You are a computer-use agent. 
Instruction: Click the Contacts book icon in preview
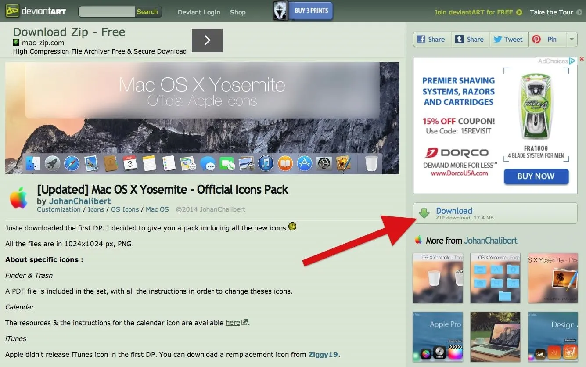(x=111, y=164)
